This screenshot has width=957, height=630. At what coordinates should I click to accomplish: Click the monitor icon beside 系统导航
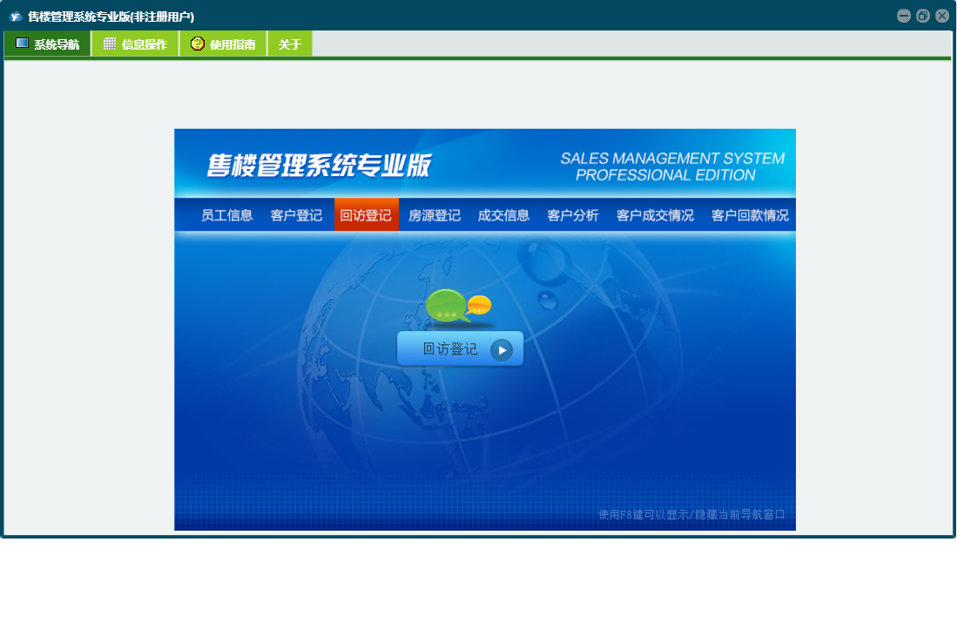click(x=22, y=44)
